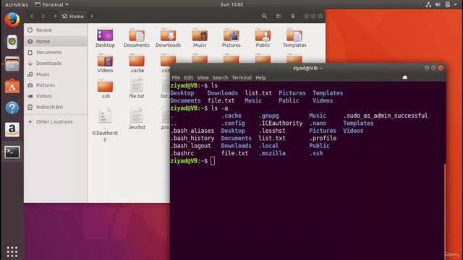Select Music in Files sidebar

56,74
